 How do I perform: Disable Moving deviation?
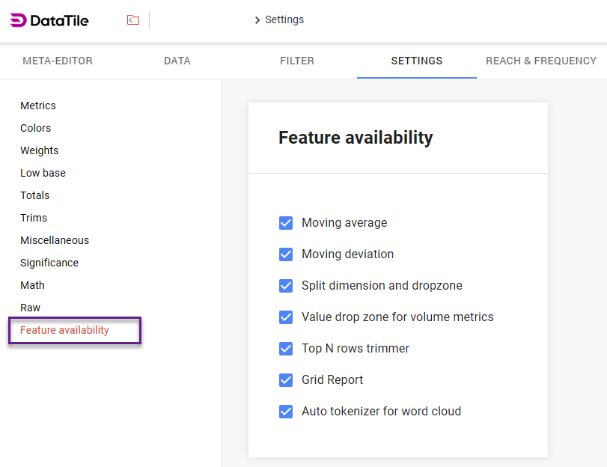click(x=286, y=254)
